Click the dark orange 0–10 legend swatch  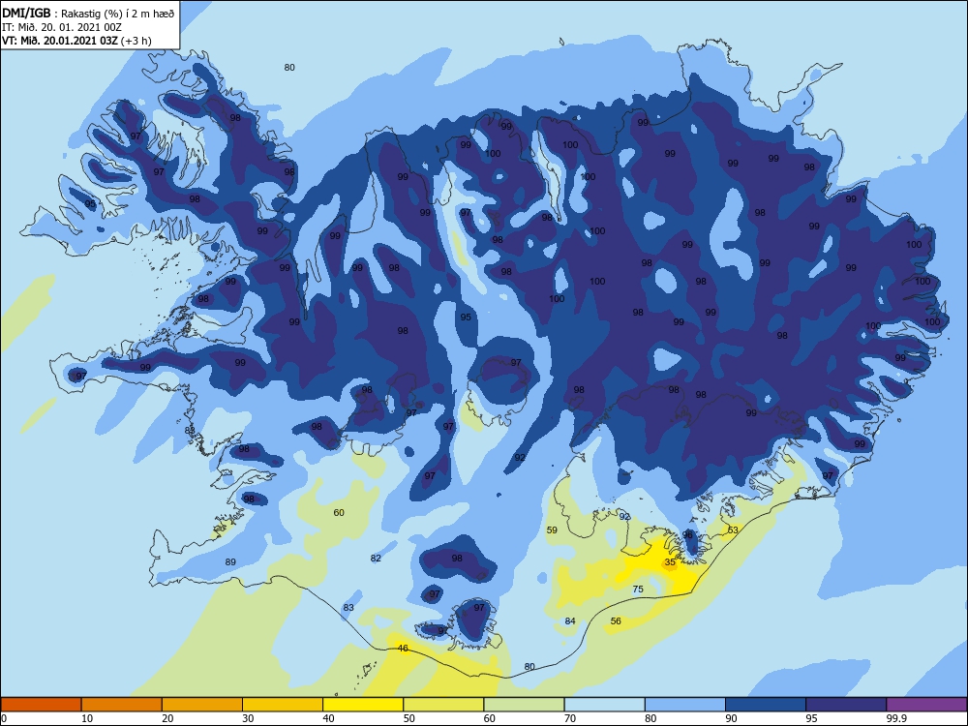coord(41,705)
